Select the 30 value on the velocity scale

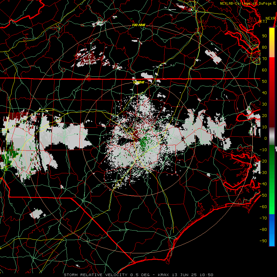264,104
